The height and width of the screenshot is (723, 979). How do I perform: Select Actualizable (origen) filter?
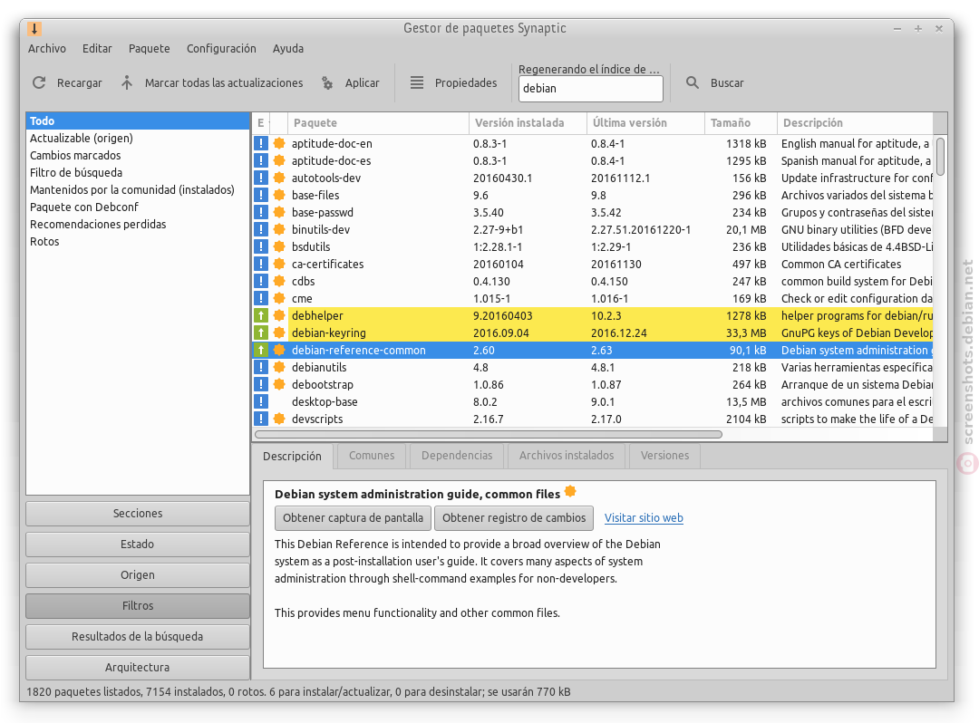[x=138, y=138]
